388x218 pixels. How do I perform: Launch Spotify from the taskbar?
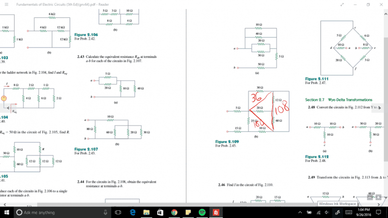(x=202, y=212)
